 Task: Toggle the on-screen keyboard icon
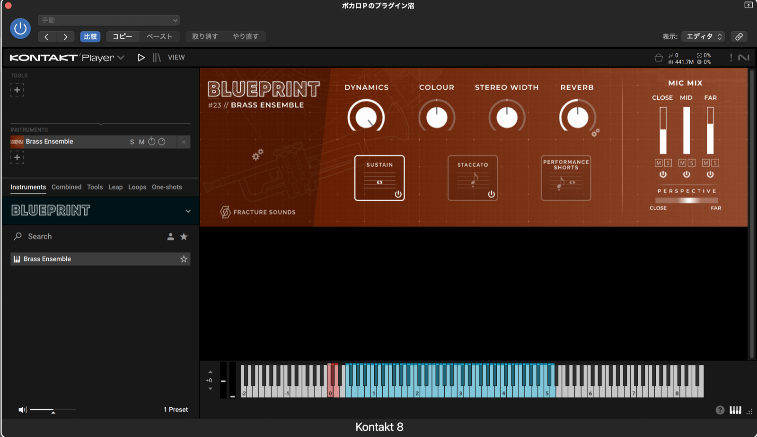[735, 410]
